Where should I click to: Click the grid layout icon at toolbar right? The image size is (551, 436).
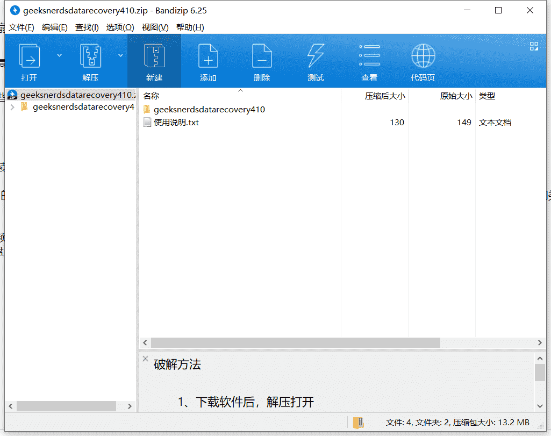click(534, 46)
